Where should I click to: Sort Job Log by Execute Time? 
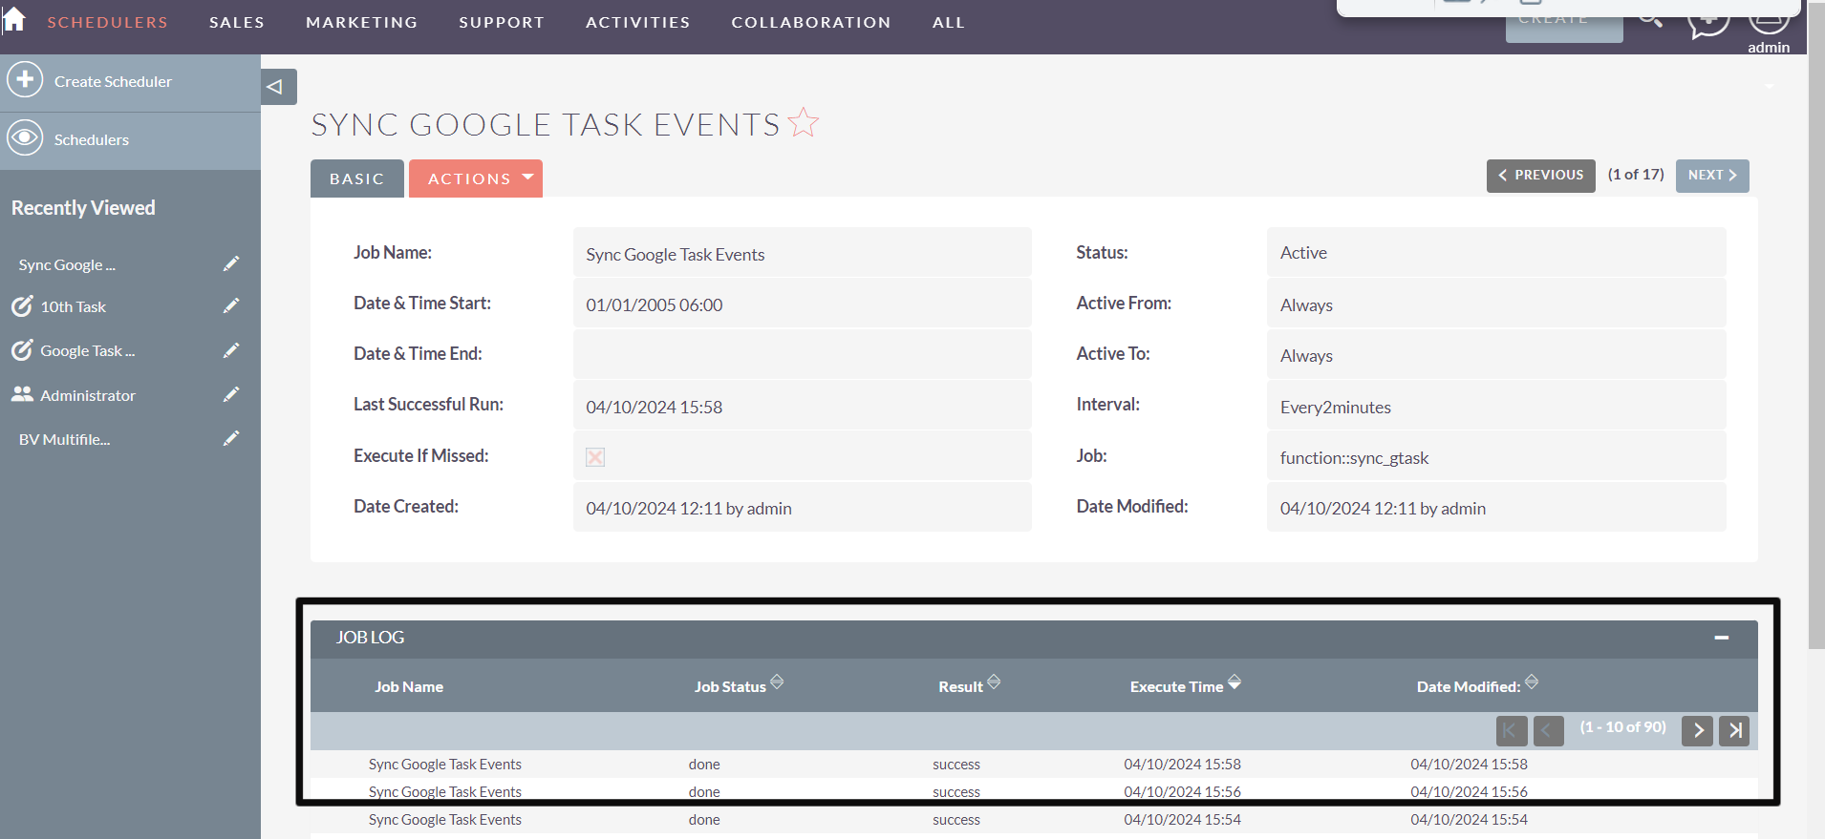coord(1235,682)
